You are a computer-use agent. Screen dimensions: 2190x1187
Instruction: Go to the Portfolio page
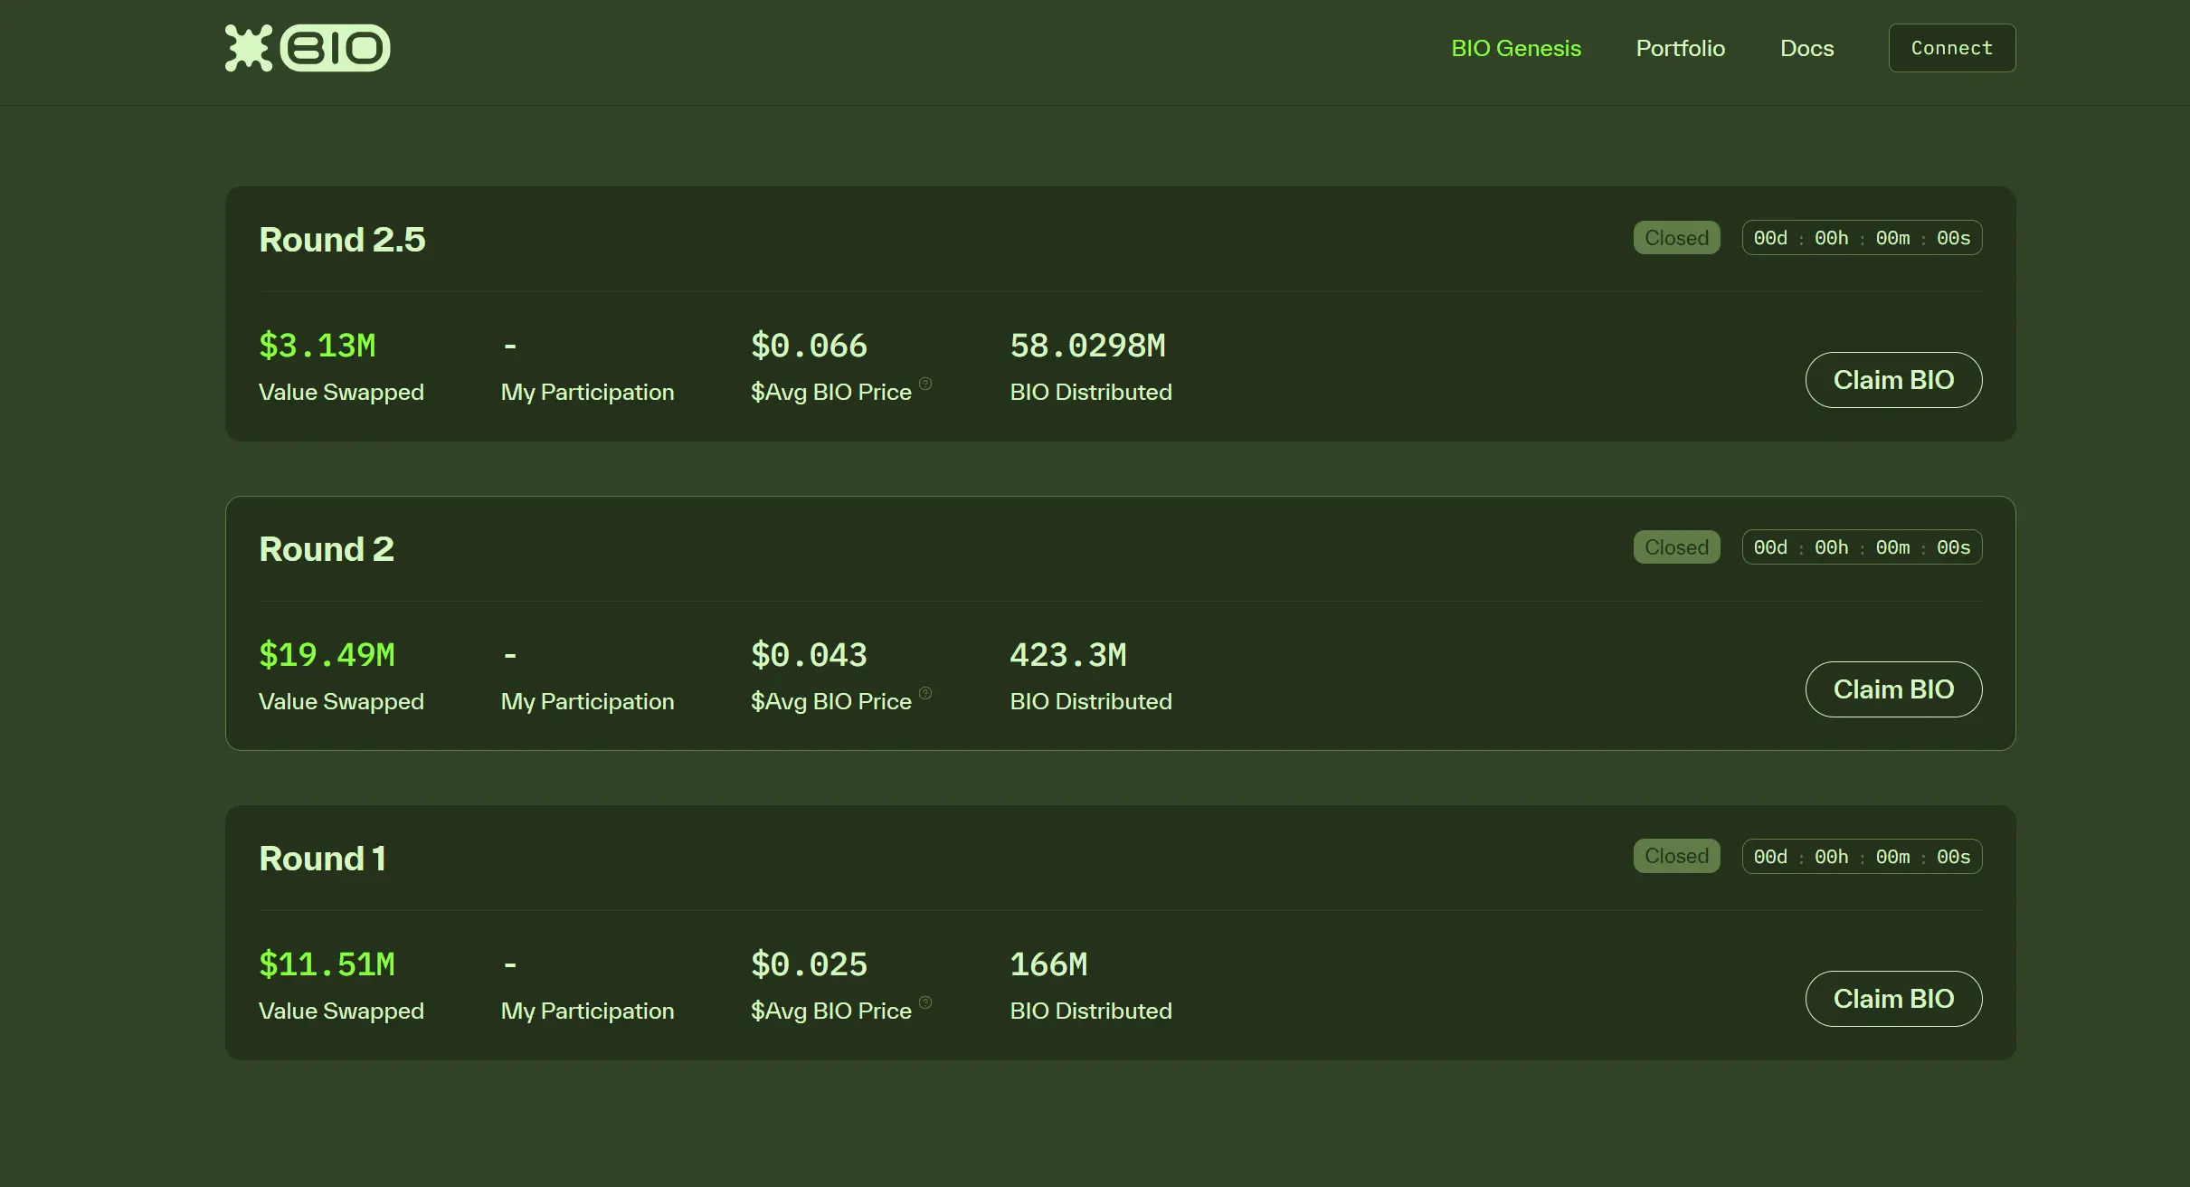[1680, 48]
